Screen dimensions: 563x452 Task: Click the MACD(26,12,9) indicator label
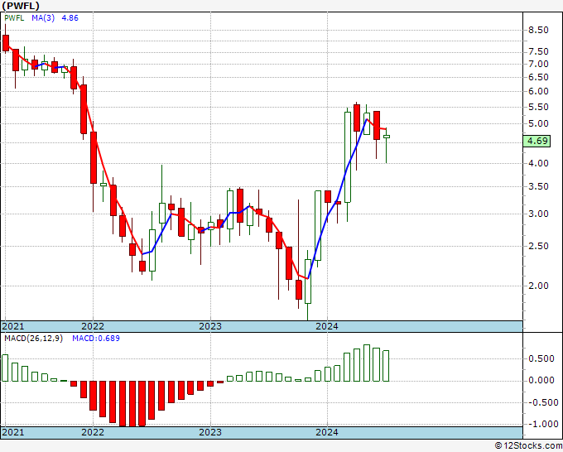(x=33, y=339)
